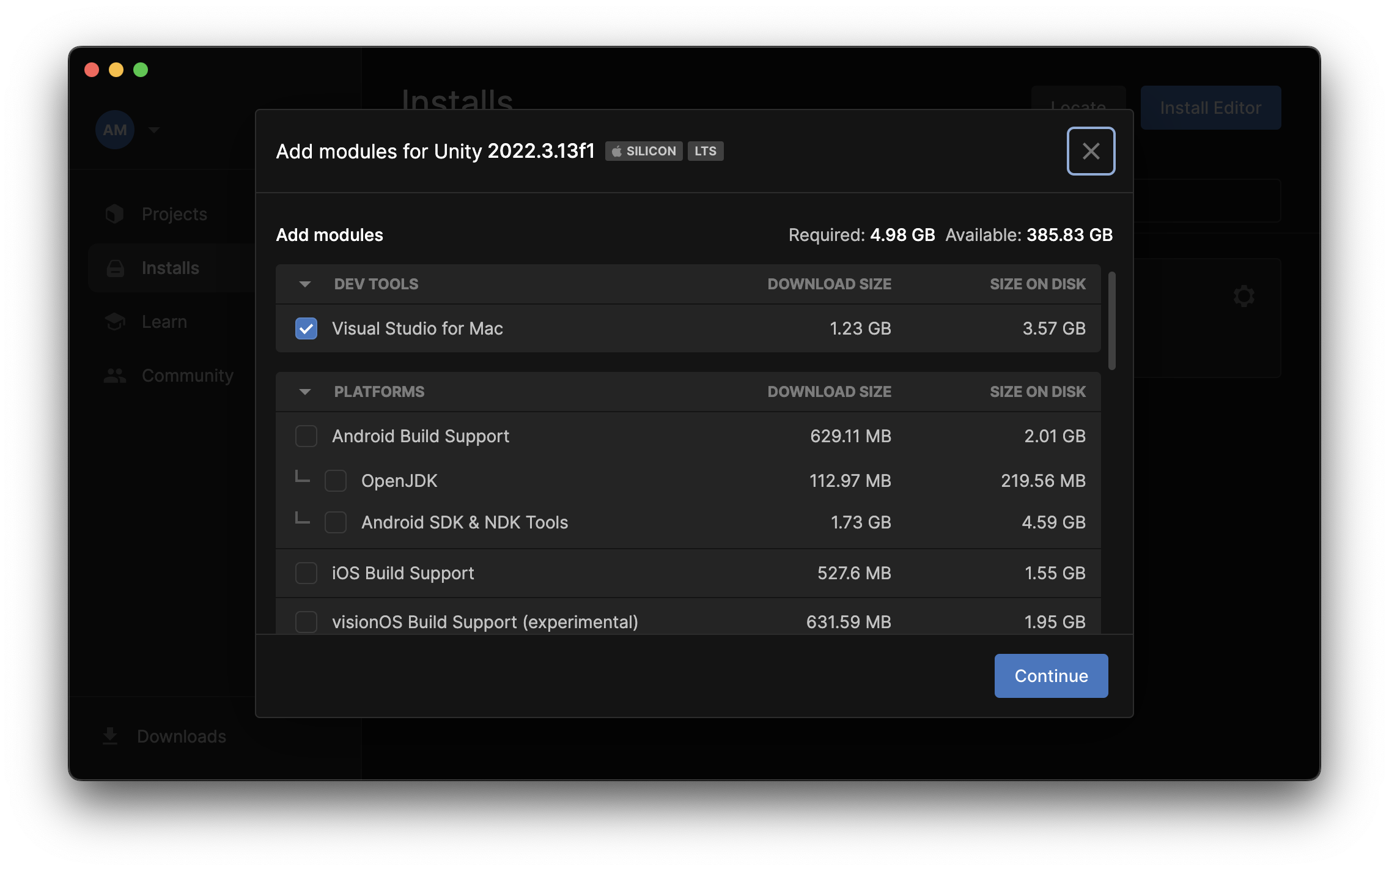Screen dimensions: 1389x871
Task: Collapse the Platforms section
Action: [x=305, y=391]
